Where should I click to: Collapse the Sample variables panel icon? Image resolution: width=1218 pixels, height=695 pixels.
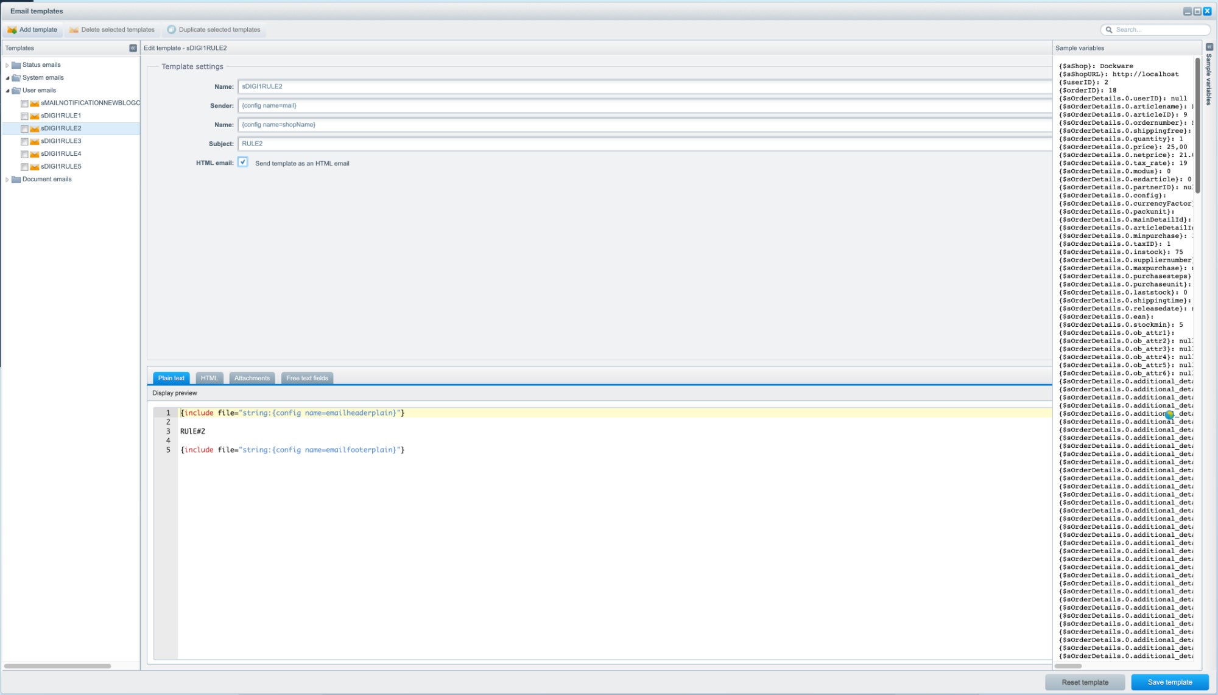tap(1209, 47)
